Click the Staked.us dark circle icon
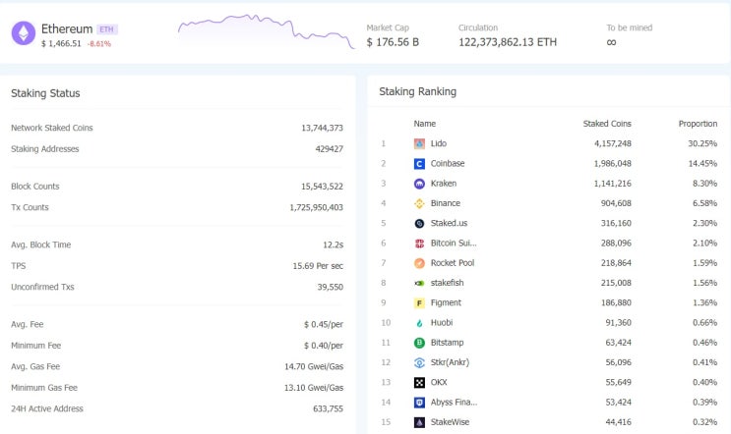 tap(419, 223)
